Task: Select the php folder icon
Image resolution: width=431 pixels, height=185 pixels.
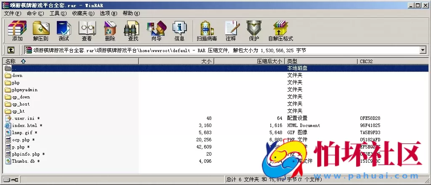Action: [x=8, y=82]
